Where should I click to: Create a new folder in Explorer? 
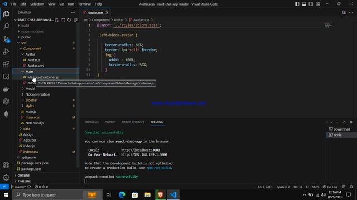pos(63,20)
